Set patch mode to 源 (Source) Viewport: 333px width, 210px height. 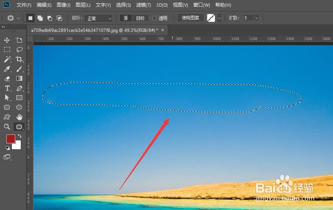126,18
